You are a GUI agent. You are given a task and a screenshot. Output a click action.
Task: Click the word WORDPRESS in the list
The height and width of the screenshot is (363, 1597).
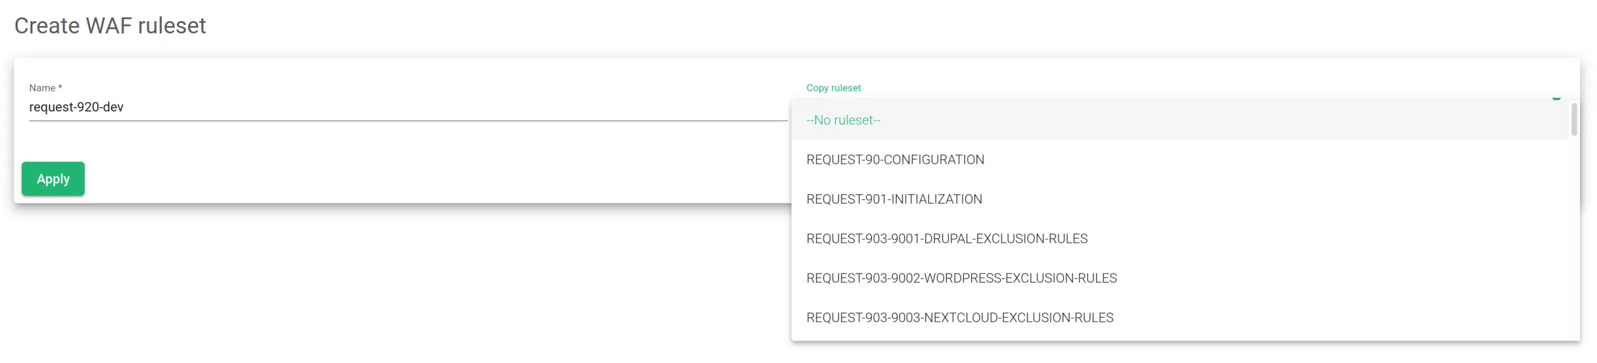[962, 278]
